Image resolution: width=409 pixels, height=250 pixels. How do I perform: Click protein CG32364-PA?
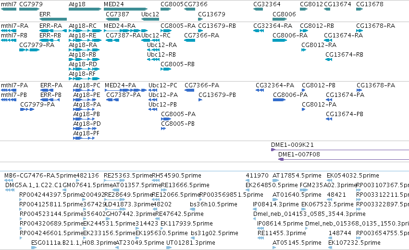coord(275,85)
